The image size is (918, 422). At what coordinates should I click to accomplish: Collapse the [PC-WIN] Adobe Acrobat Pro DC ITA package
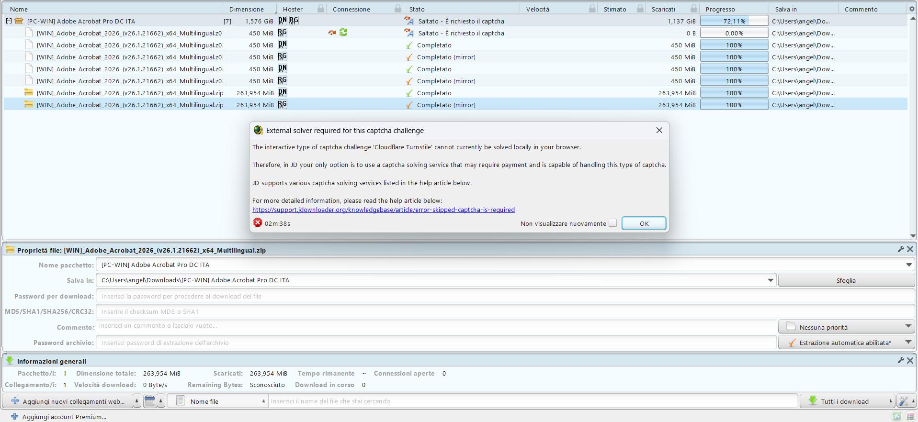coord(9,21)
